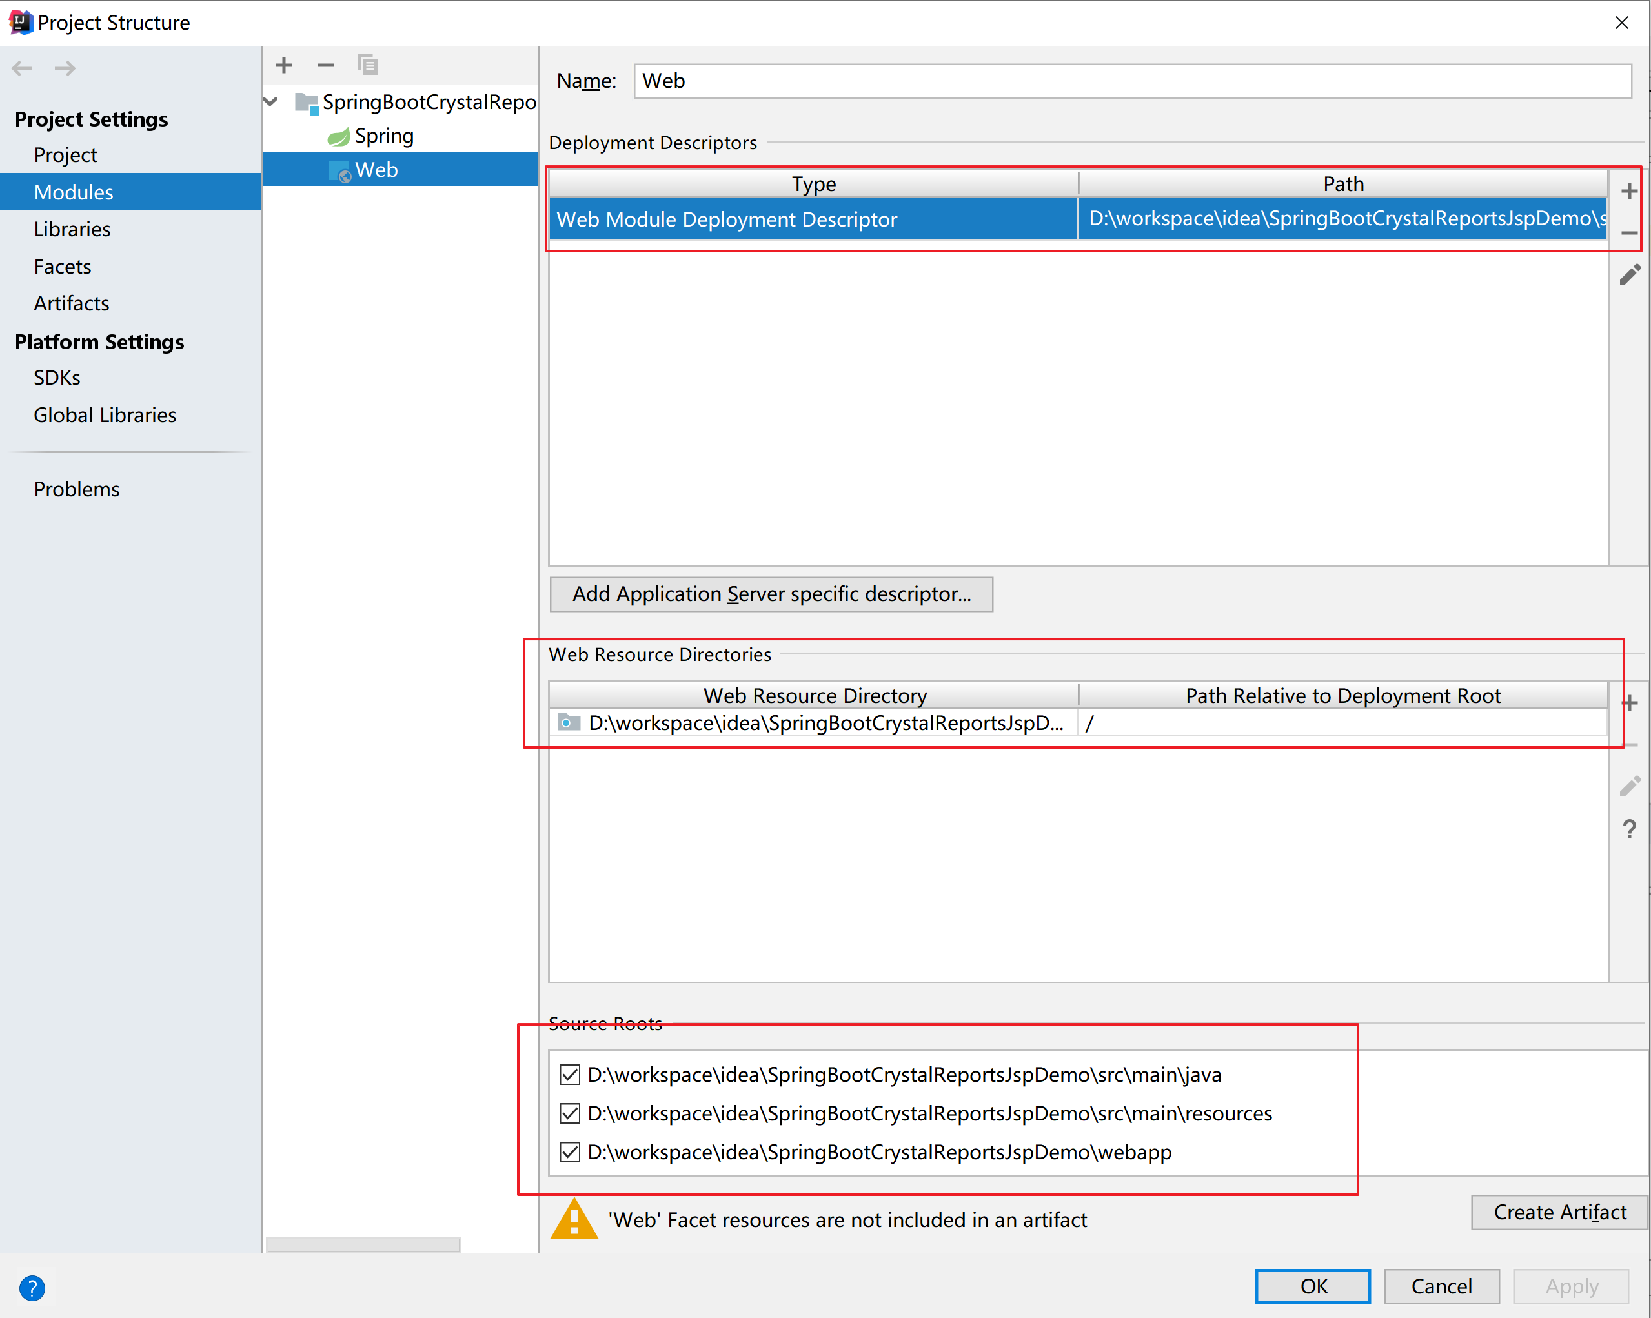The width and height of the screenshot is (1651, 1318).
Task: Select the Spring facet tree item
Action: point(383,136)
